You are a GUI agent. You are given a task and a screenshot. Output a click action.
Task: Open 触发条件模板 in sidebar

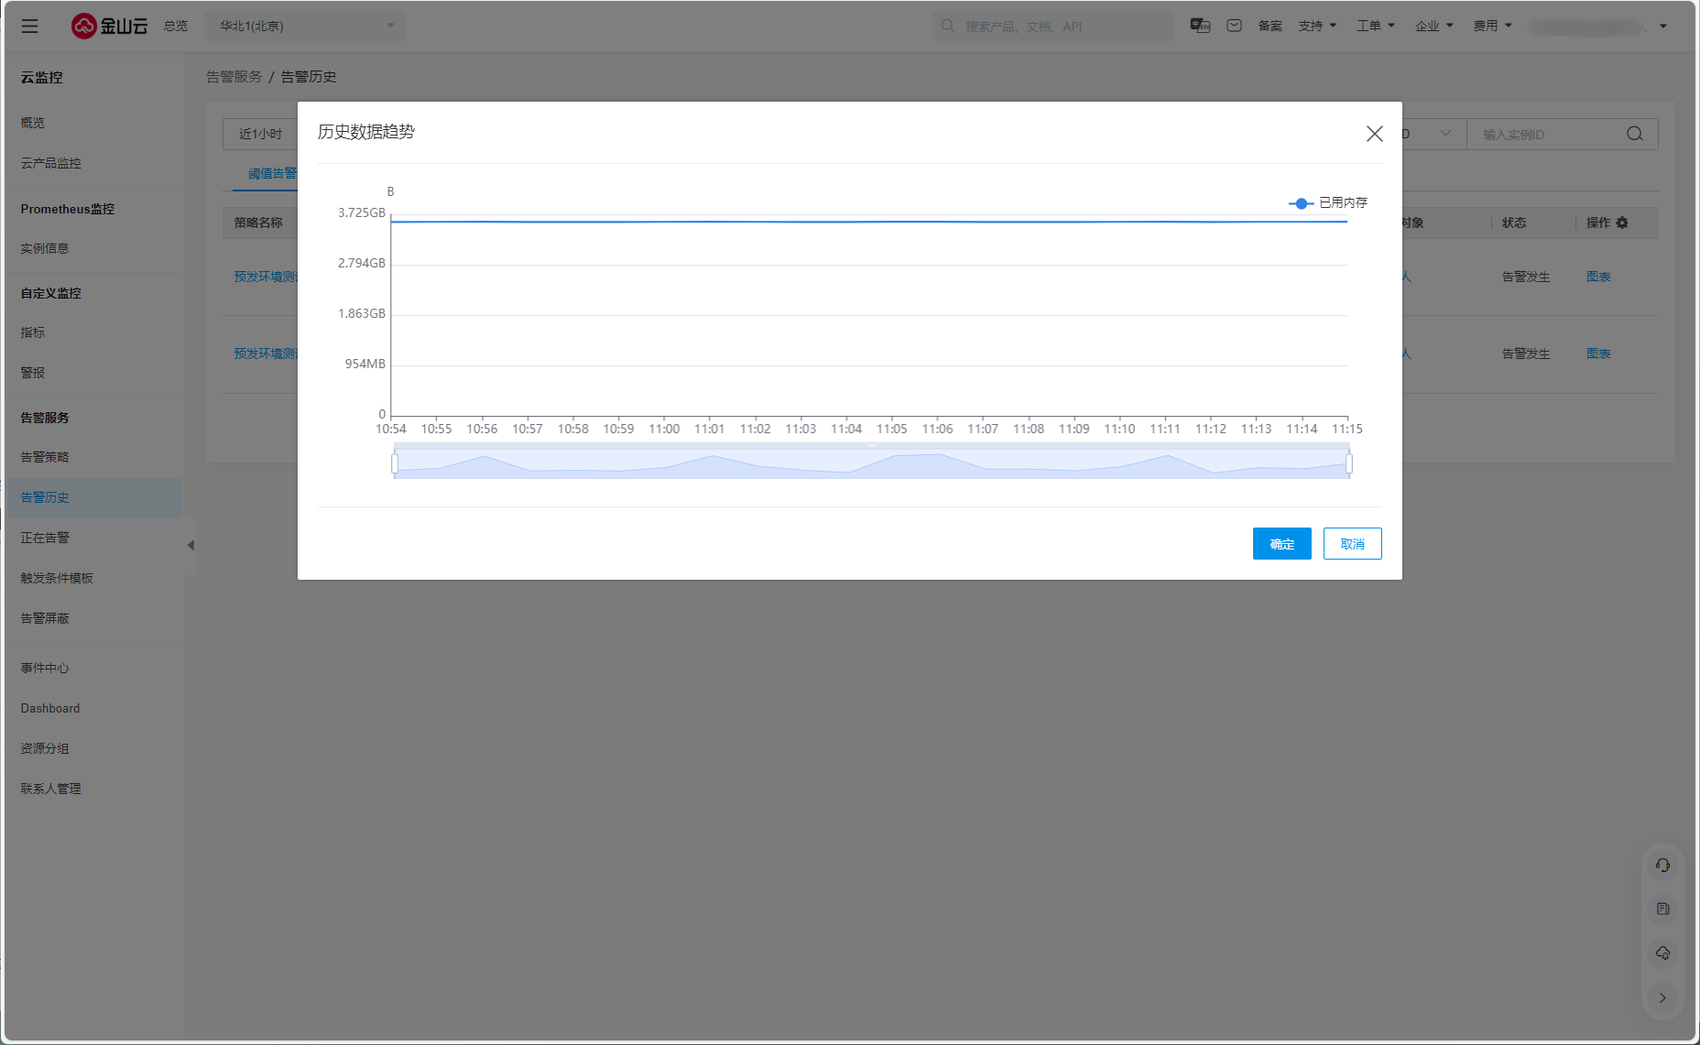[57, 578]
